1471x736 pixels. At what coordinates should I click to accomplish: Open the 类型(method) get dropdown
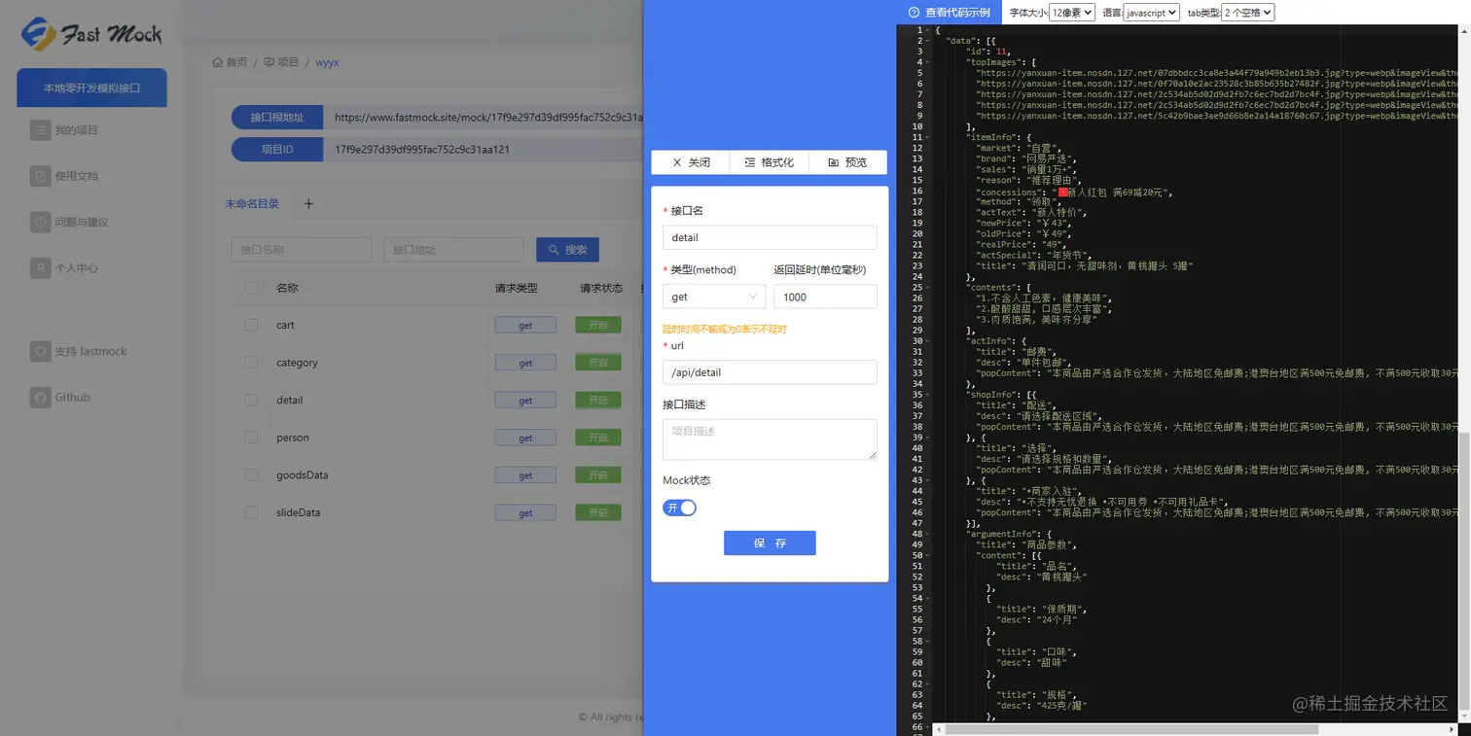714,297
